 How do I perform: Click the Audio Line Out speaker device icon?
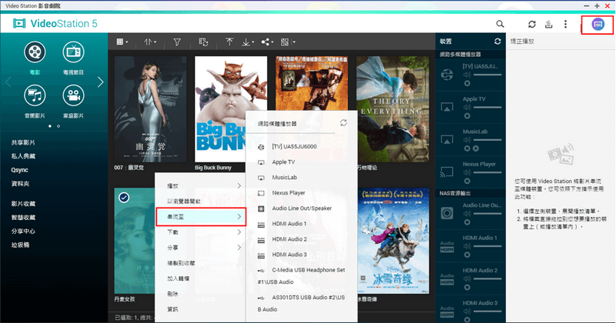447,213
